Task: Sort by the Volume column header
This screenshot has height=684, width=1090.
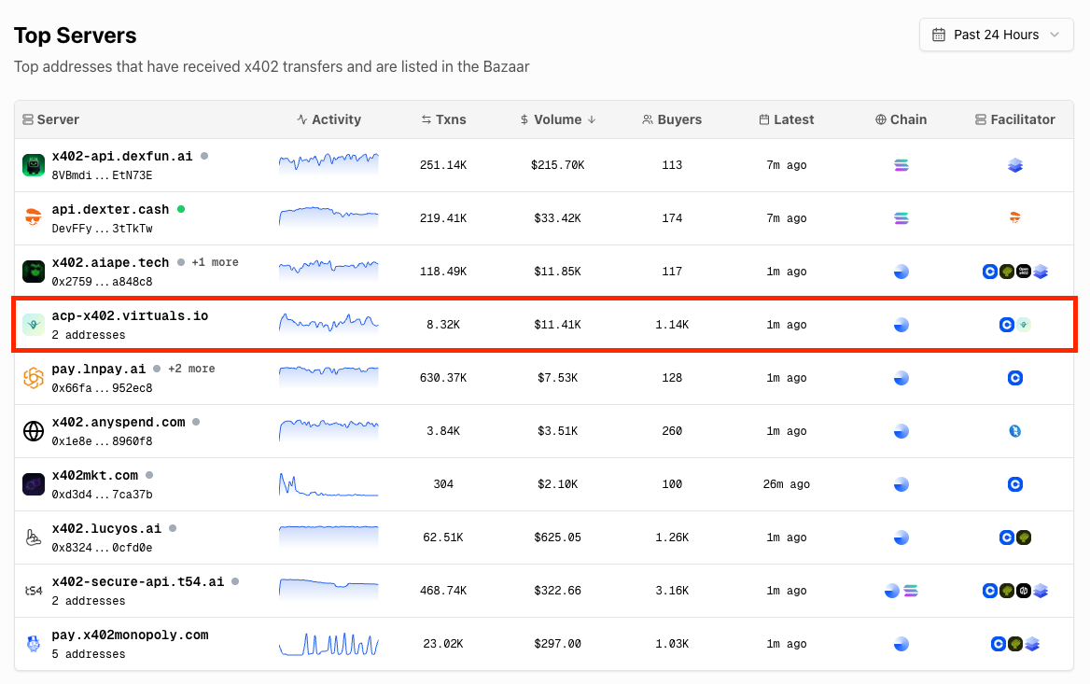Action: (557, 119)
